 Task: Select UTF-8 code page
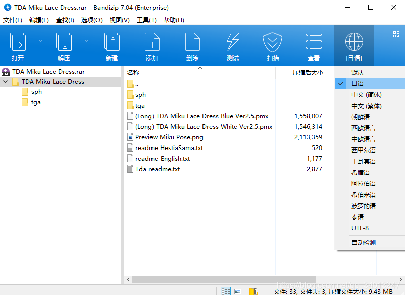coord(370,228)
